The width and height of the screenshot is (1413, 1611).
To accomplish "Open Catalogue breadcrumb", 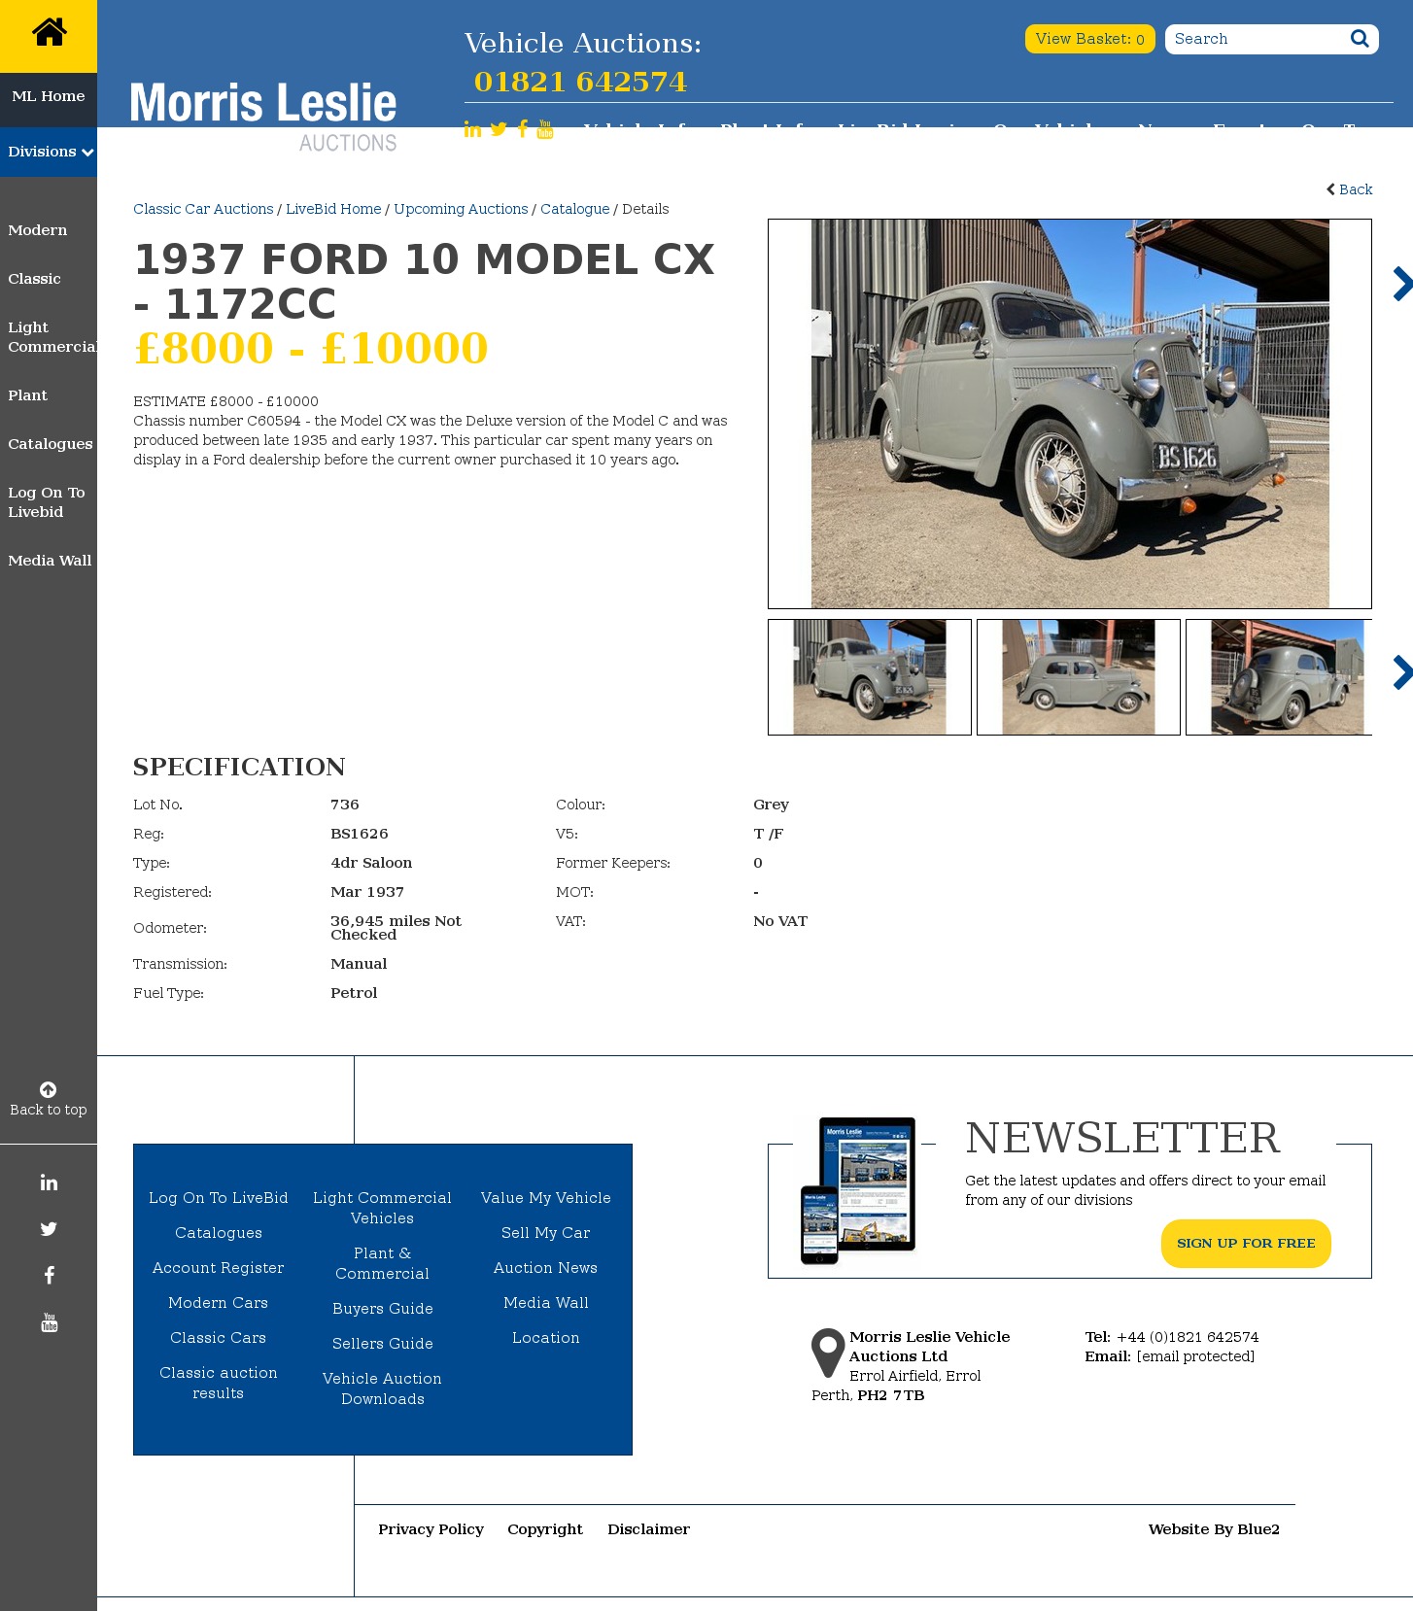I will [x=575, y=209].
